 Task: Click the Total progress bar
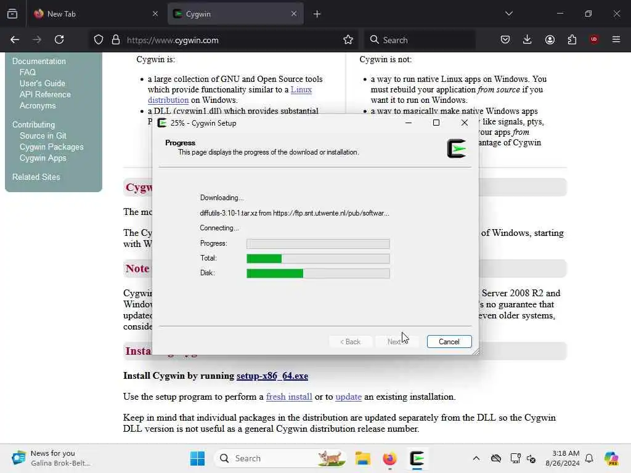(318, 258)
